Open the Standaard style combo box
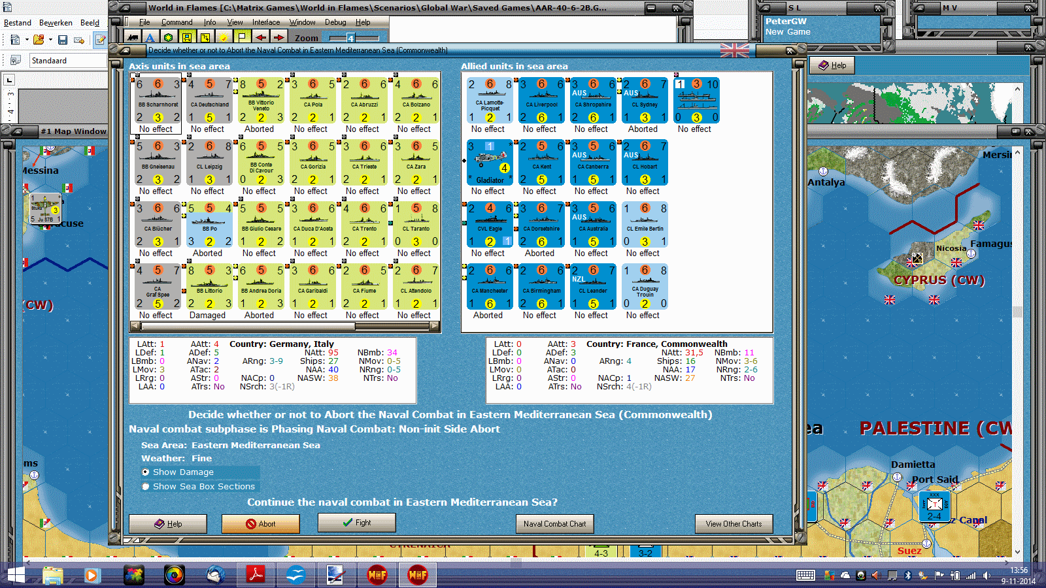The width and height of the screenshot is (1046, 588). pyautogui.click(x=68, y=60)
